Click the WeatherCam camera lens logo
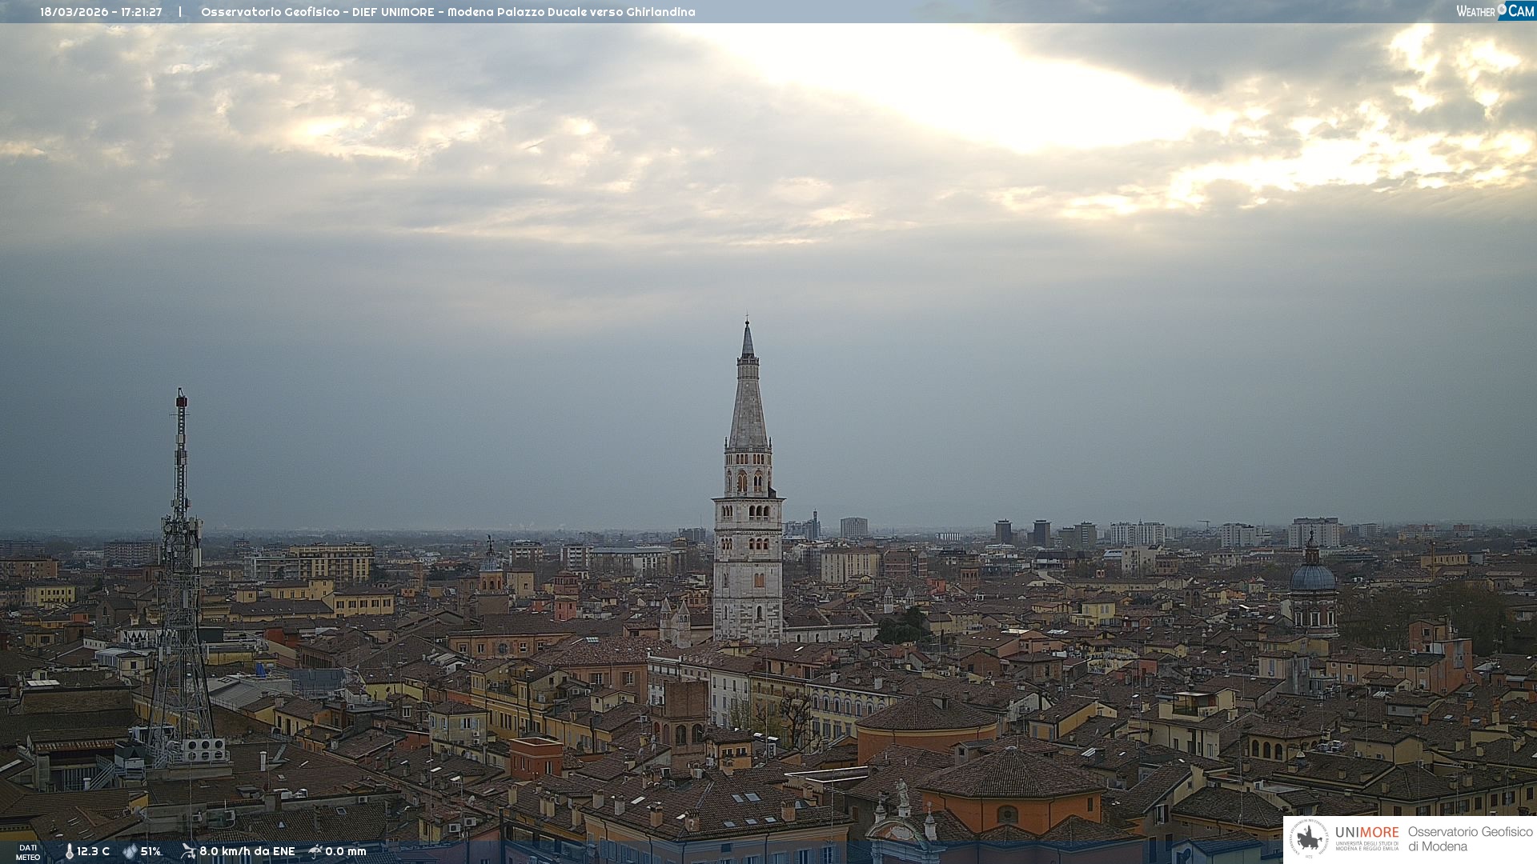The height and width of the screenshot is (864, 1537). pos(1503,8)
